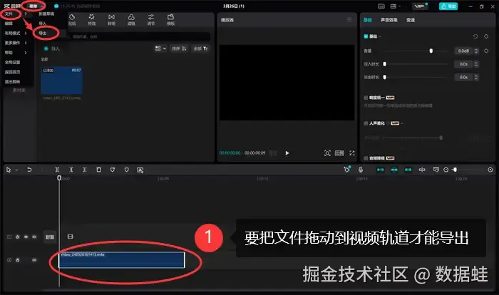Click the player aspect ratio button
The width and height of the screenshot is (499, 295).
tap(339, 153)
